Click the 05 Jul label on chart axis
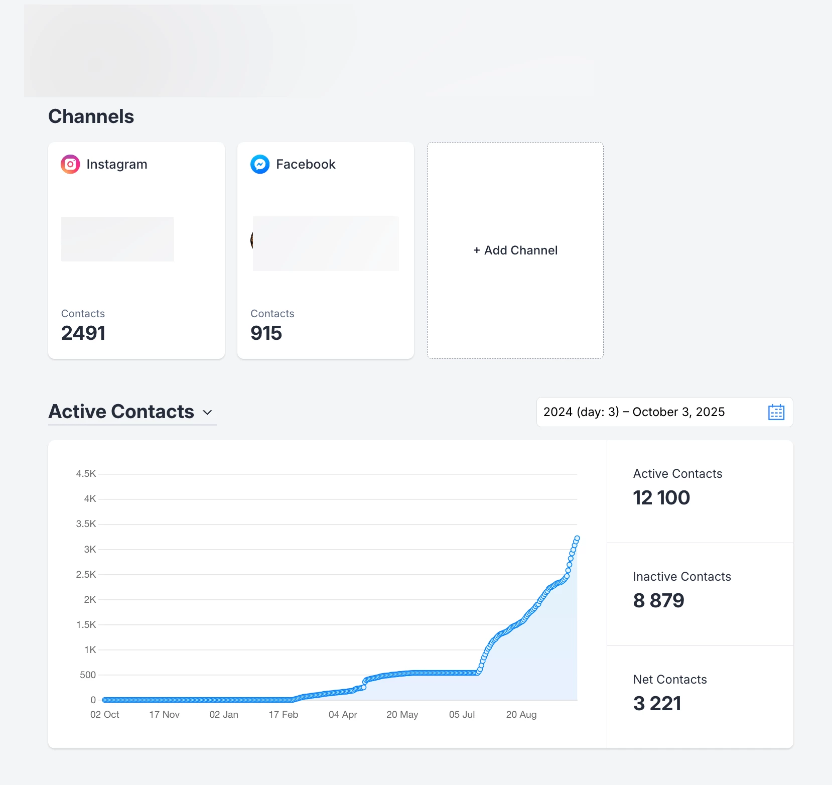This screenshot has height=785, width=832. point(462,714)
